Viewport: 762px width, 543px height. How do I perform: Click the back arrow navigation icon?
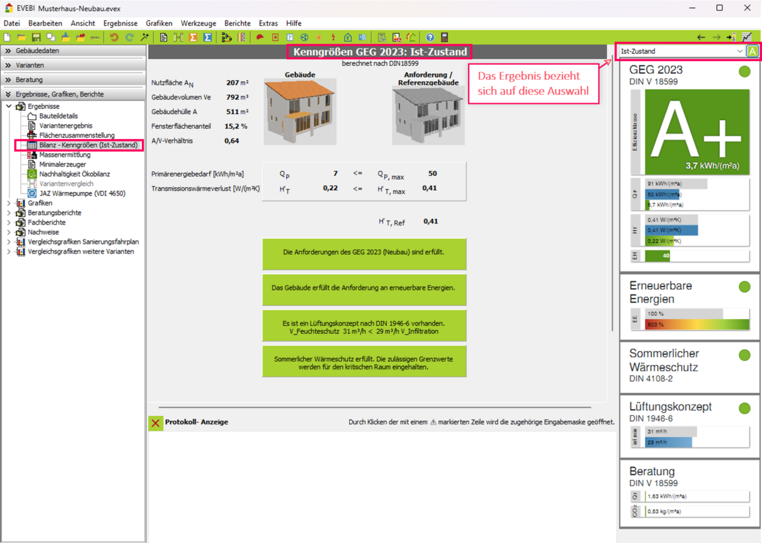(702, 37)
